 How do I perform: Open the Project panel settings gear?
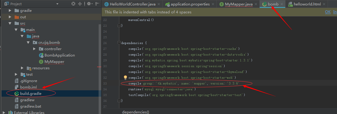[x=90, y=4]
